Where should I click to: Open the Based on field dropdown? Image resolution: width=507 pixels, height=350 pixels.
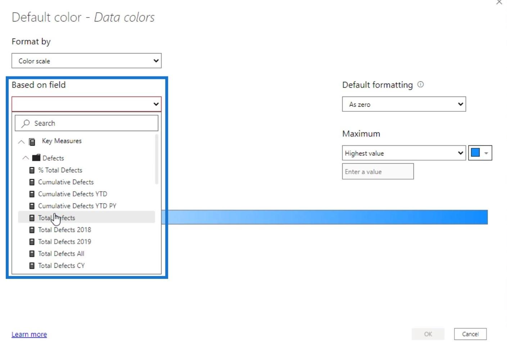(86, 104)
